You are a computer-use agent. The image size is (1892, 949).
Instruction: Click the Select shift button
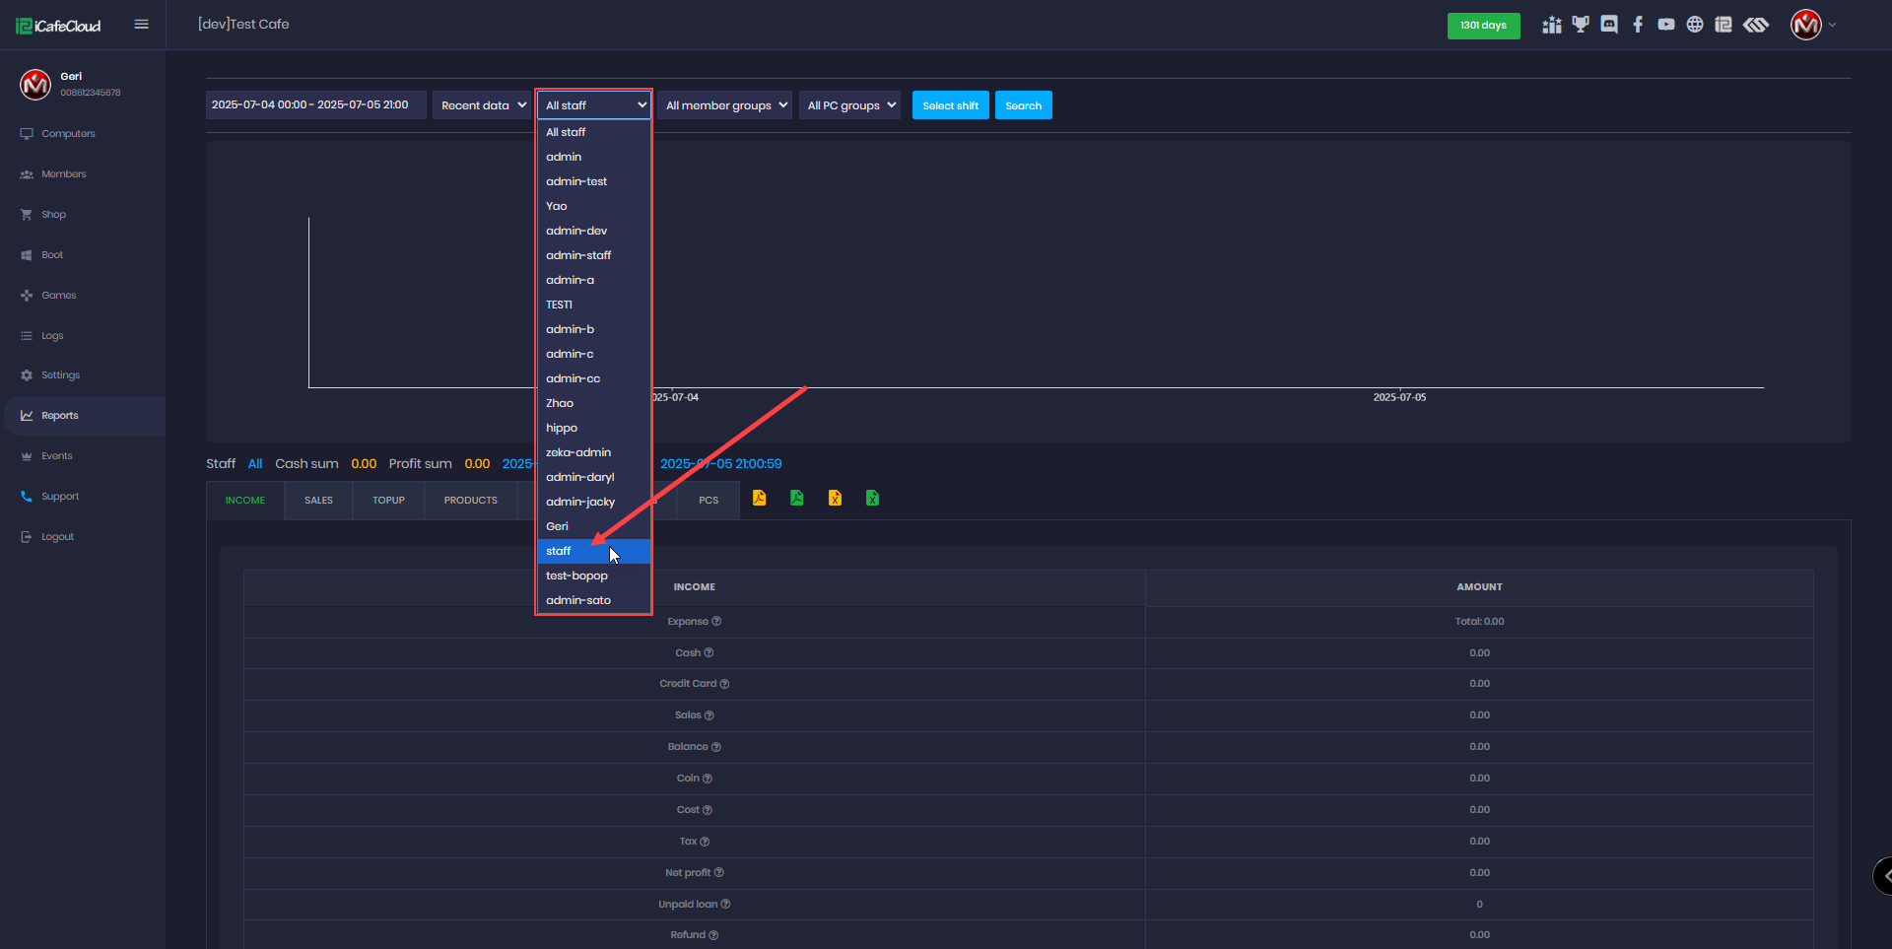click(x=950, y=105)
